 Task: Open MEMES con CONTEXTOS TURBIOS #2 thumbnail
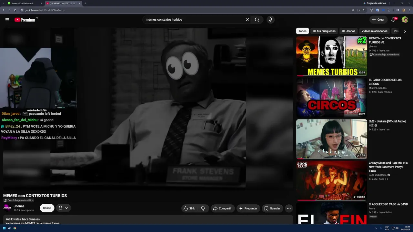[x=332, y=56]
